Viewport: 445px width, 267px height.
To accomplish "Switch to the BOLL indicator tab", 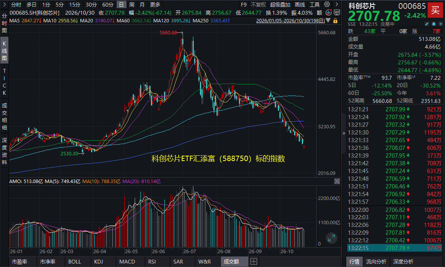I will [x=74, y=262].
